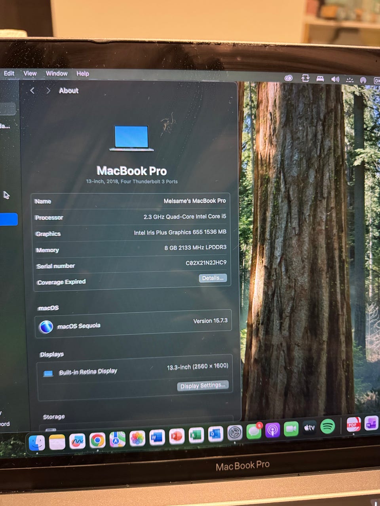Open Creative Cloud menu bar icon
This screenshot has height=506, width=380.
[x=289, y=78]
